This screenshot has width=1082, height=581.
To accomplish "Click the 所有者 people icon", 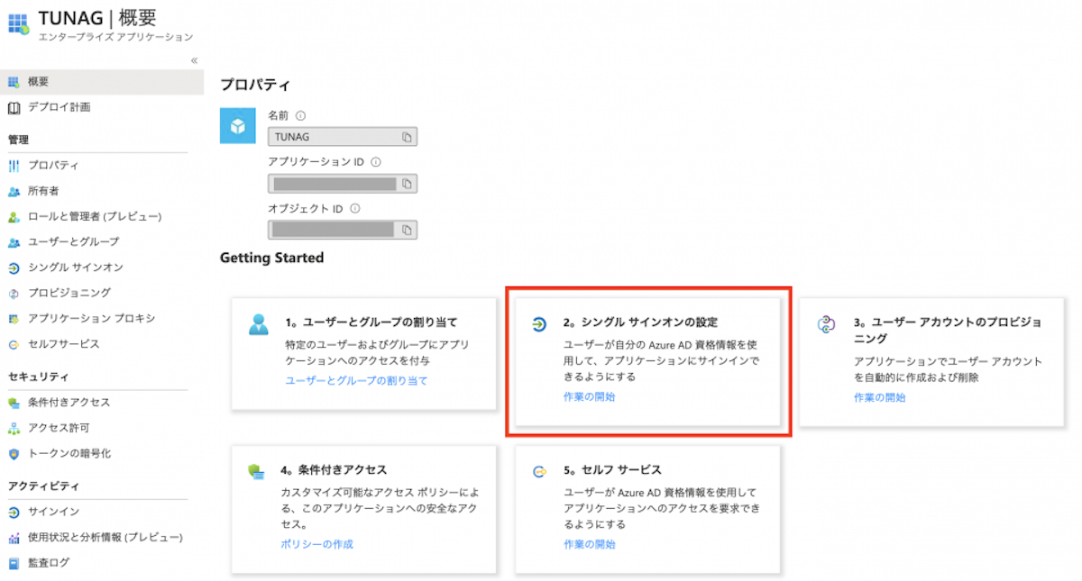I will tap(14, 192).
